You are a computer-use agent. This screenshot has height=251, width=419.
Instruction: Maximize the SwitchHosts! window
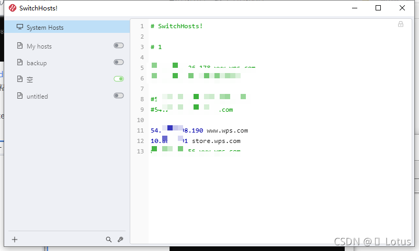378,8
